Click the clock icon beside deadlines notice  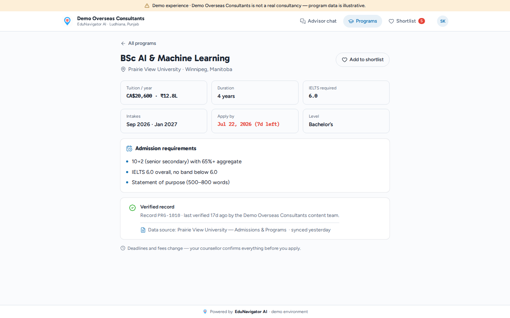pos(123,248)
